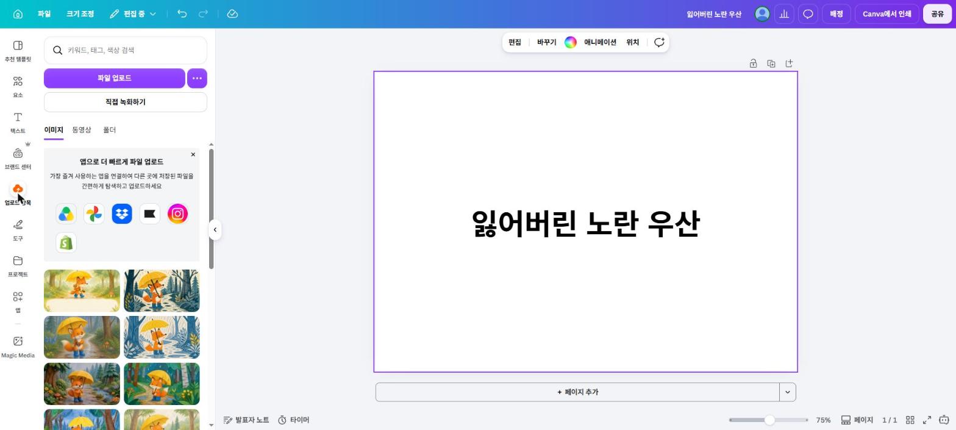Open 프로젝트 panel
The width and height of the screenshot is (956, 430).
click(x=18, y=267)
